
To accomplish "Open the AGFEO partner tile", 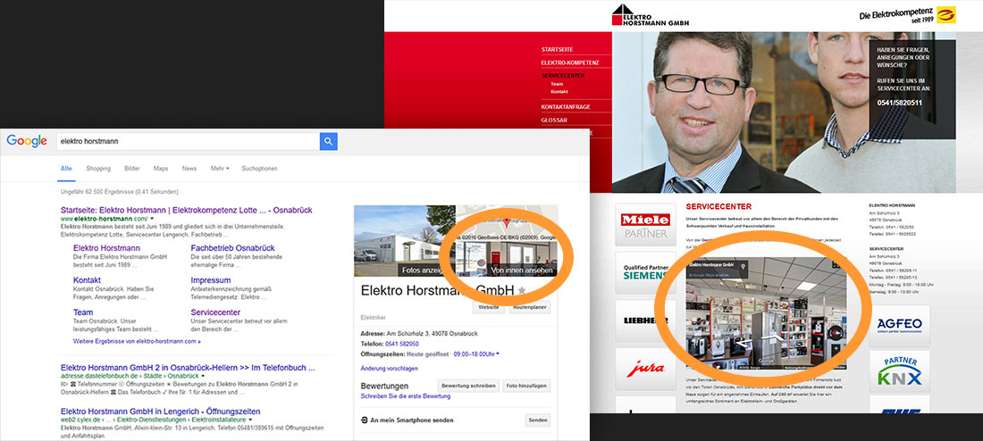I will tap(900, 326).
